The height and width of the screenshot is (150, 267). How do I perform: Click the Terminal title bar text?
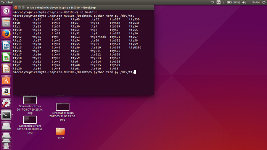[61, 8]
